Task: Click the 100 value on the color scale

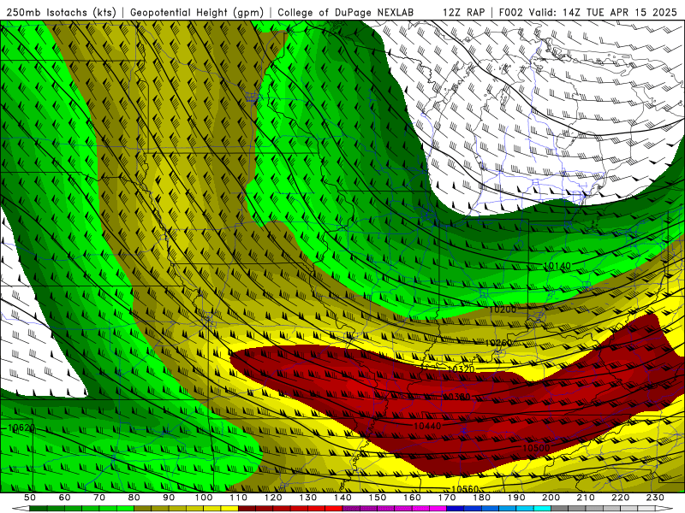Action: [204, 498]
